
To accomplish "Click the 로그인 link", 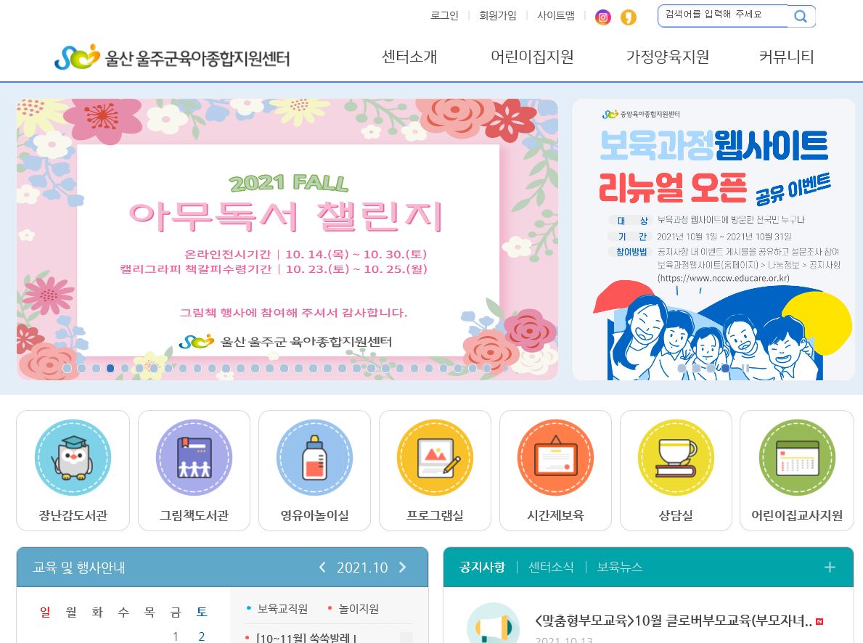I will [444, 16].
